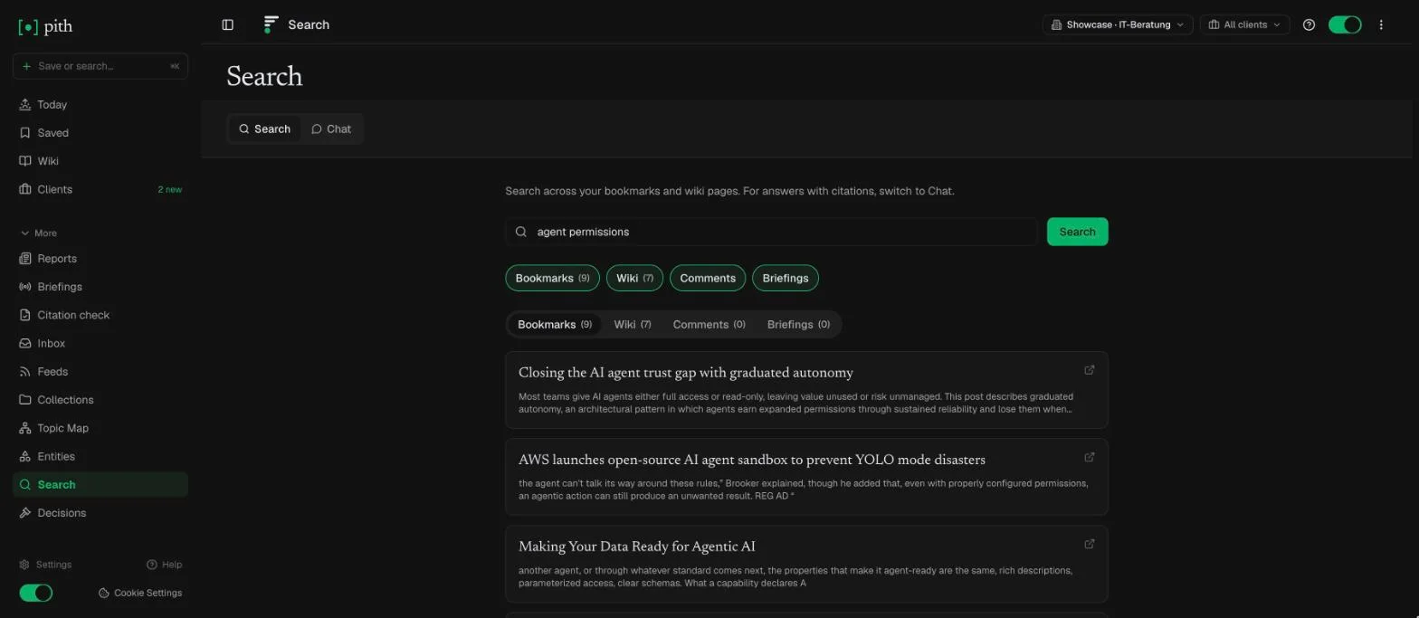Select the Bookmarks (9) results tab

554,324
